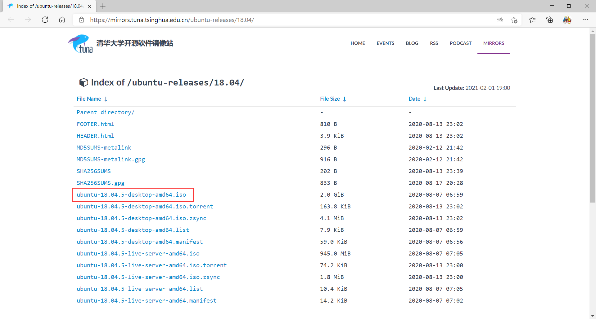Image resolution: width=596 pixels, height=319 pixels.
Task: Open the SHA256SUMS file
Action: click(94, 171)
